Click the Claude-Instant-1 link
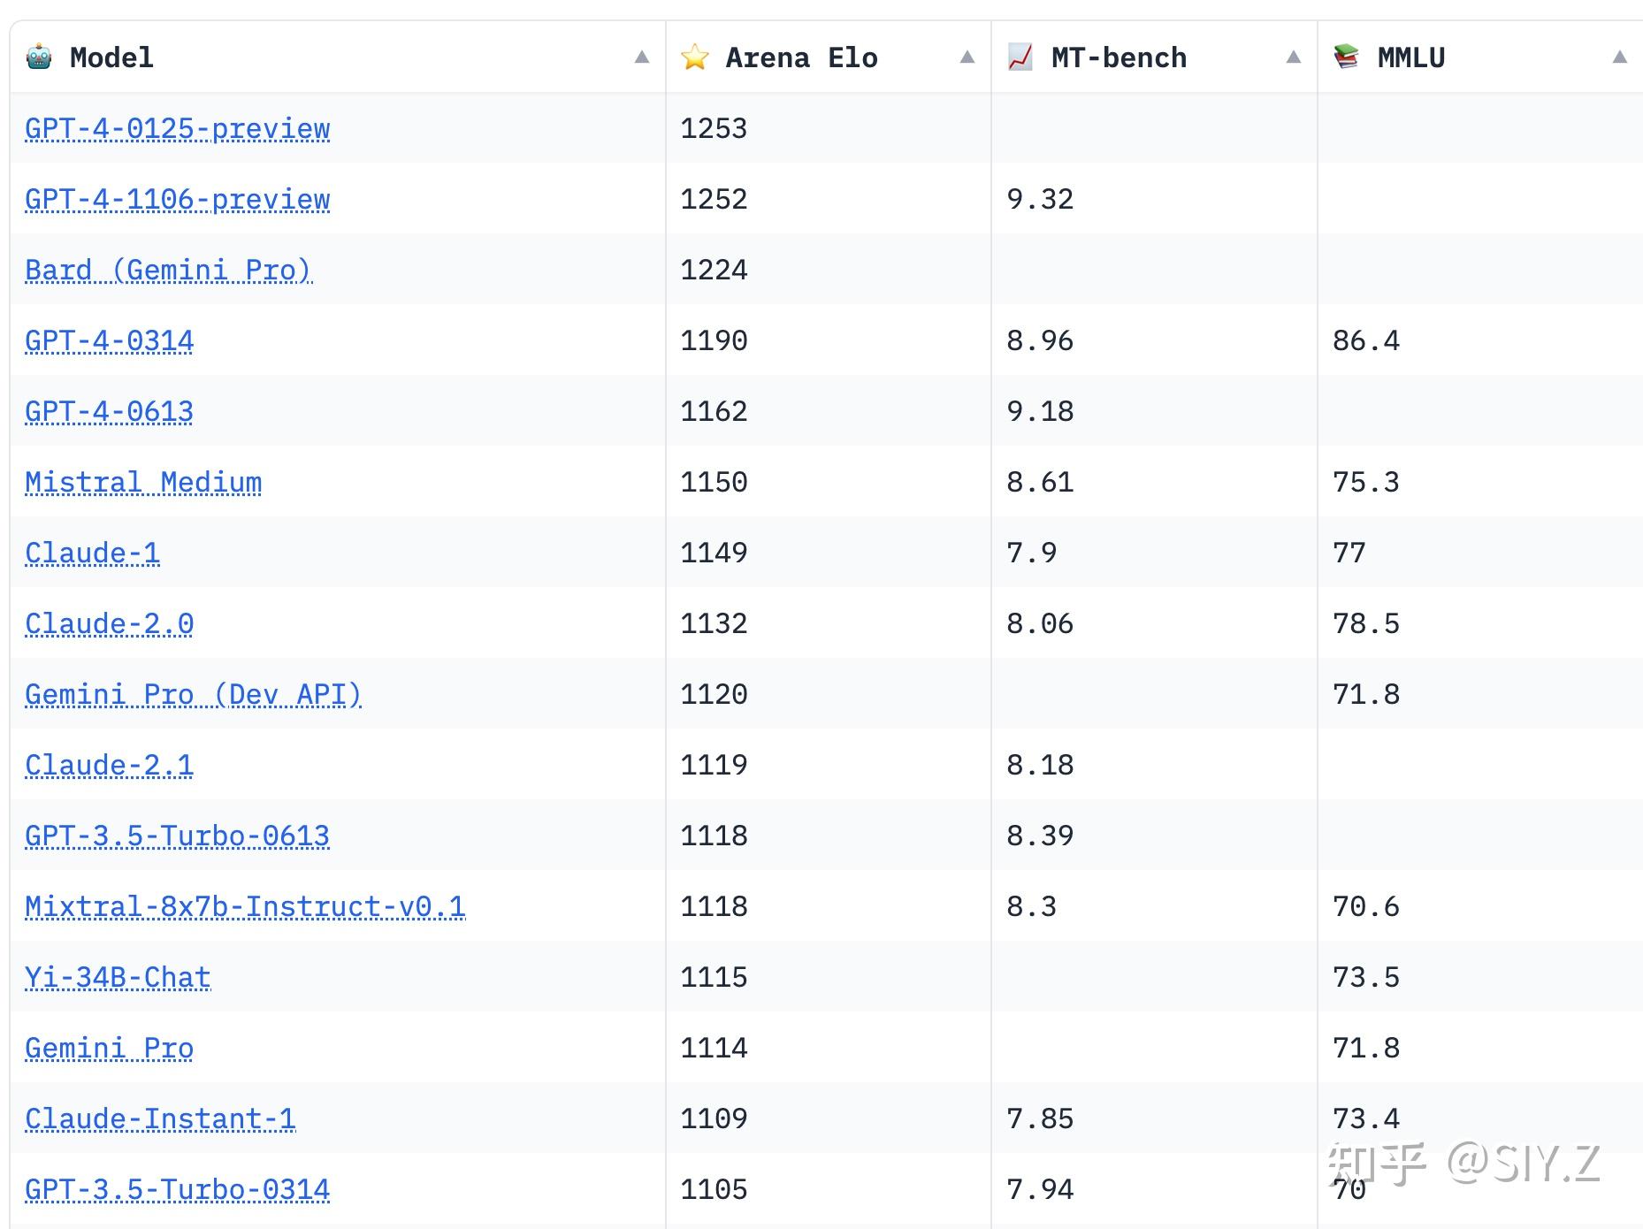The width and height of the screenshot is (1643, 1229). pos(160,1119)
